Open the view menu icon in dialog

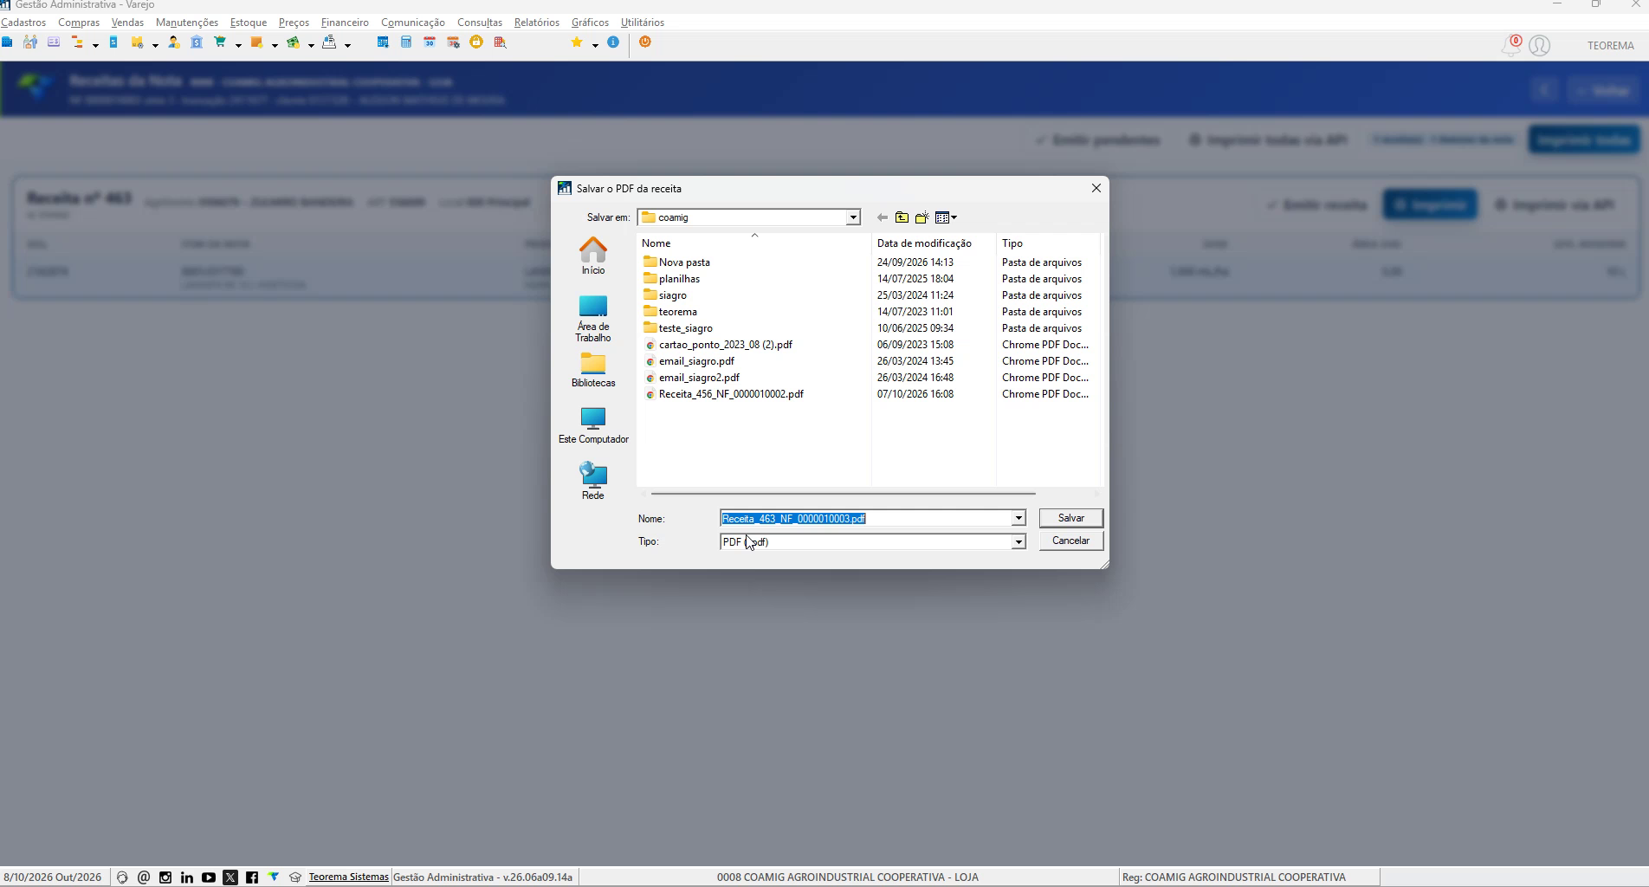click(946, 217)
